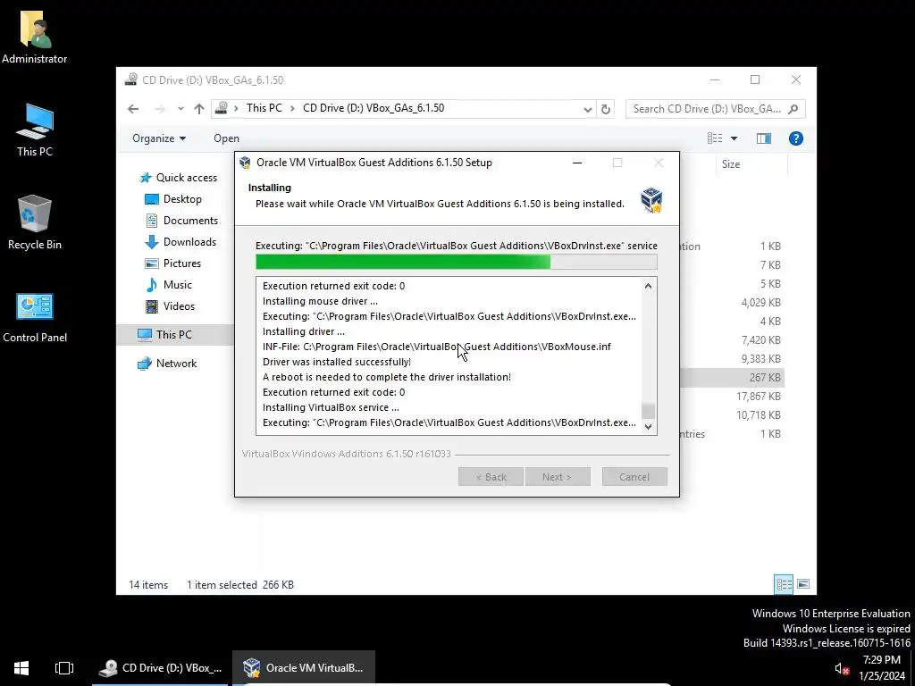915x686 pixels.
Task: Open Task View from the taskbar
Action: pos(64,668)
